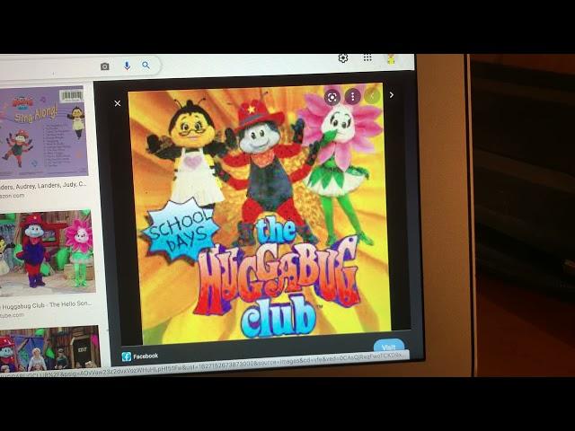Open the Sing Along album thumbnail
The image size is (575, 431).
point(43,132)
